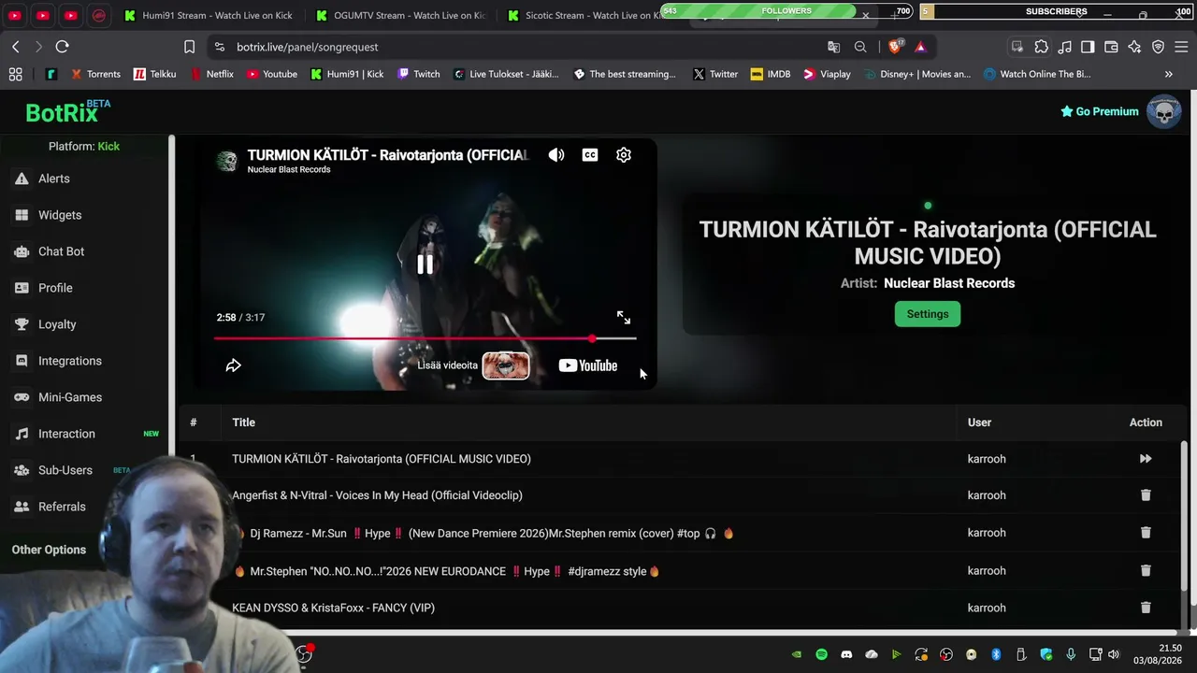Go to the Chat Bot section
The image size is (1197, 673).
click(x=61, y=251)
